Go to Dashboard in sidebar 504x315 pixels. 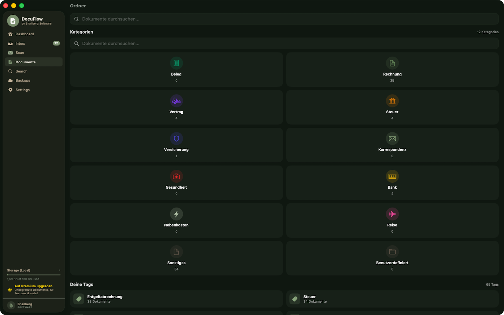(34, 34)
